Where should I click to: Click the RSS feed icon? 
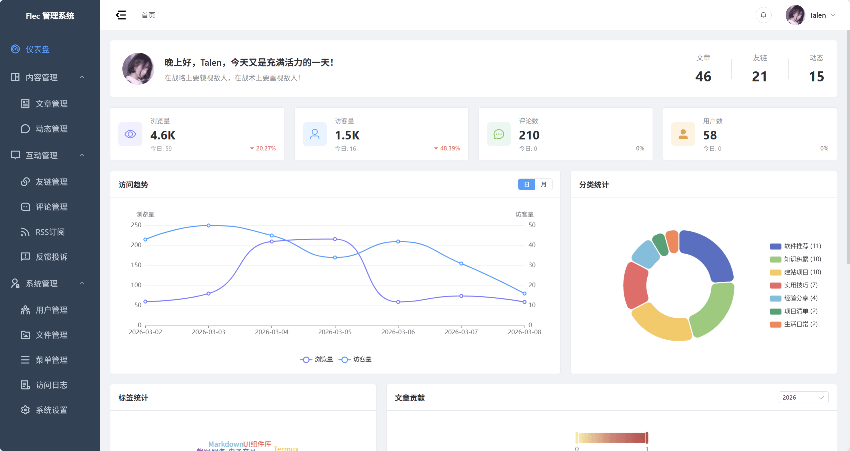25,232
